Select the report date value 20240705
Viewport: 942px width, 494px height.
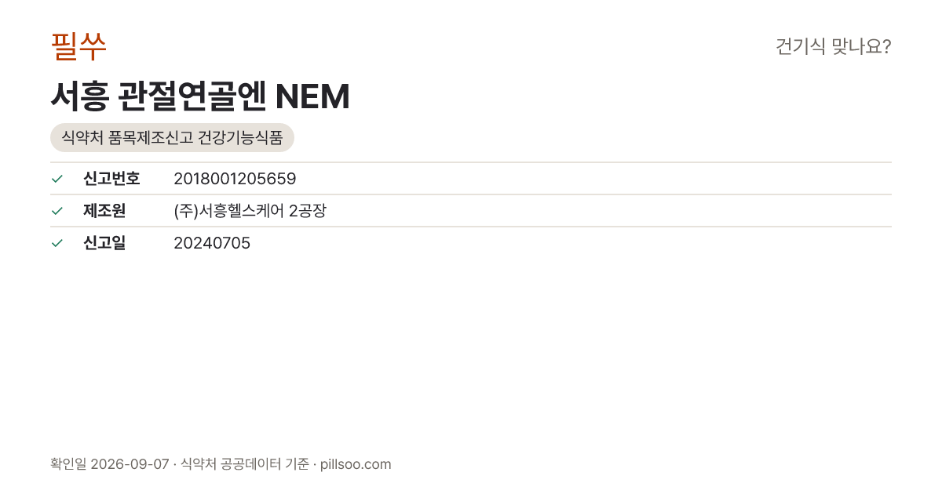pyautogui.click(x=212, y=243)
